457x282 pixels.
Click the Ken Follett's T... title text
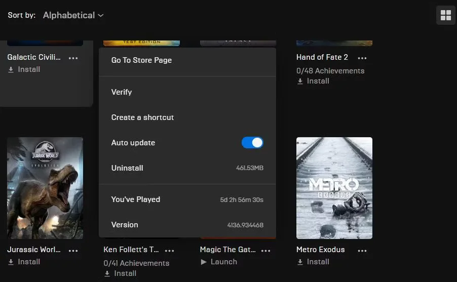[x=131, y=250]
